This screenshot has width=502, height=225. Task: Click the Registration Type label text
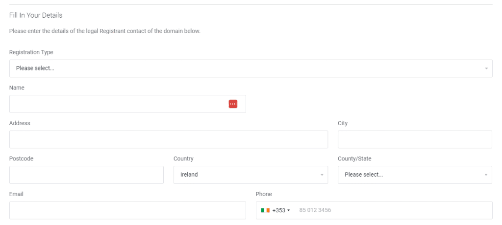(x=31, y=52)
